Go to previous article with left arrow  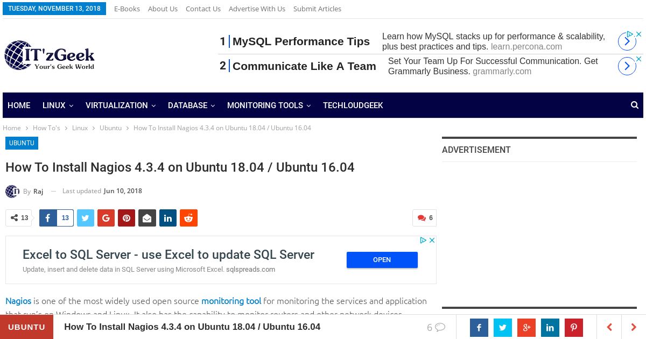(609, 327)
